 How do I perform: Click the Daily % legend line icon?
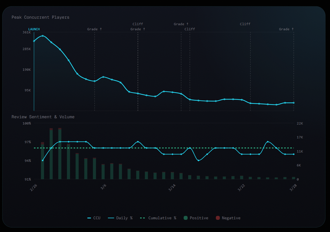[x=110, y=218]
